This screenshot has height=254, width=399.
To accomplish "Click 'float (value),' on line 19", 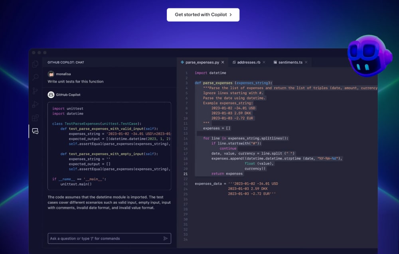I will point(259,163).
